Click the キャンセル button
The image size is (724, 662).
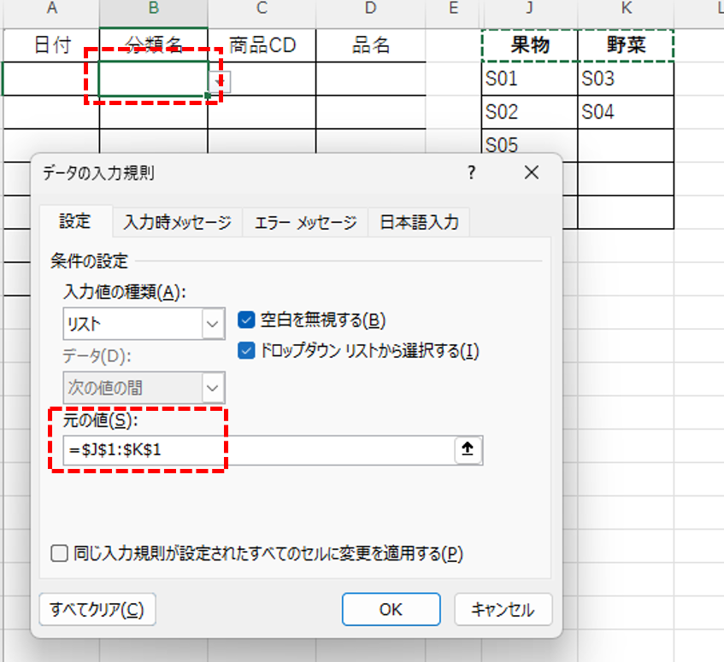point(503,609)
